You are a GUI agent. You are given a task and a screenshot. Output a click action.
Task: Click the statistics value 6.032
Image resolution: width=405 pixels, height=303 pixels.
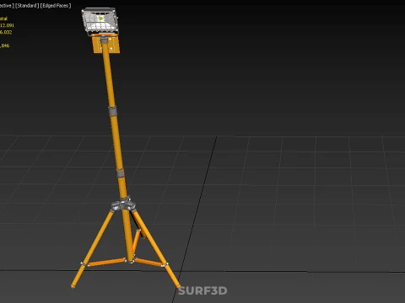pyautogui.click(x=6, y=32)
